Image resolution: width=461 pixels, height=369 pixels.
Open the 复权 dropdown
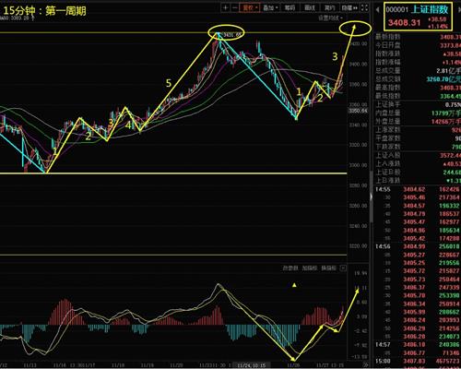click(x=250, y=7)
